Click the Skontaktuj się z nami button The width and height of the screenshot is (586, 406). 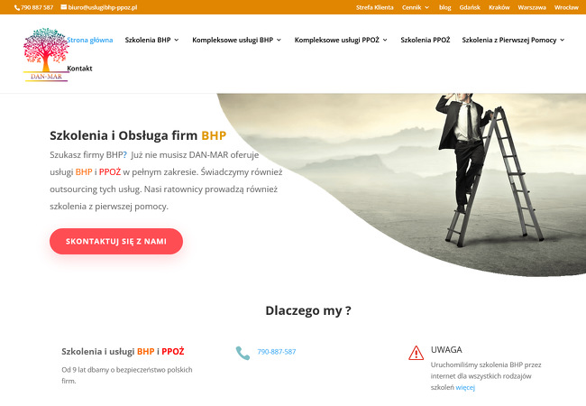(116, 242)
